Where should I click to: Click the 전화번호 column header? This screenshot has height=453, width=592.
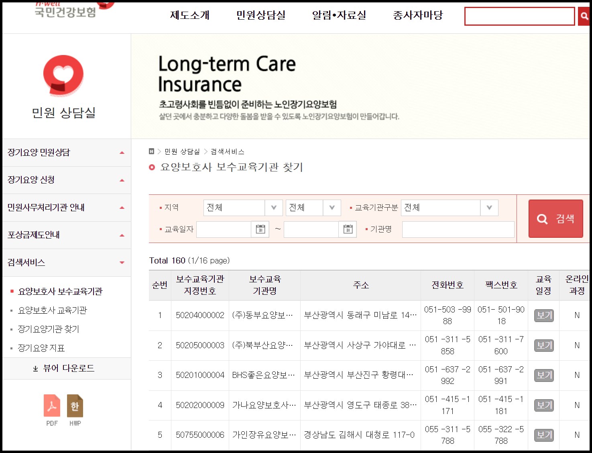tap(448, 285)
